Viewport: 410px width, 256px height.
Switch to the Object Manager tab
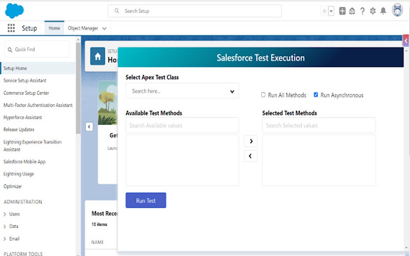[83, 28]
